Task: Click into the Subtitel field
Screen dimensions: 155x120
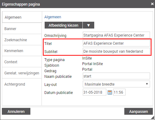Action: [x=116, y=51]
